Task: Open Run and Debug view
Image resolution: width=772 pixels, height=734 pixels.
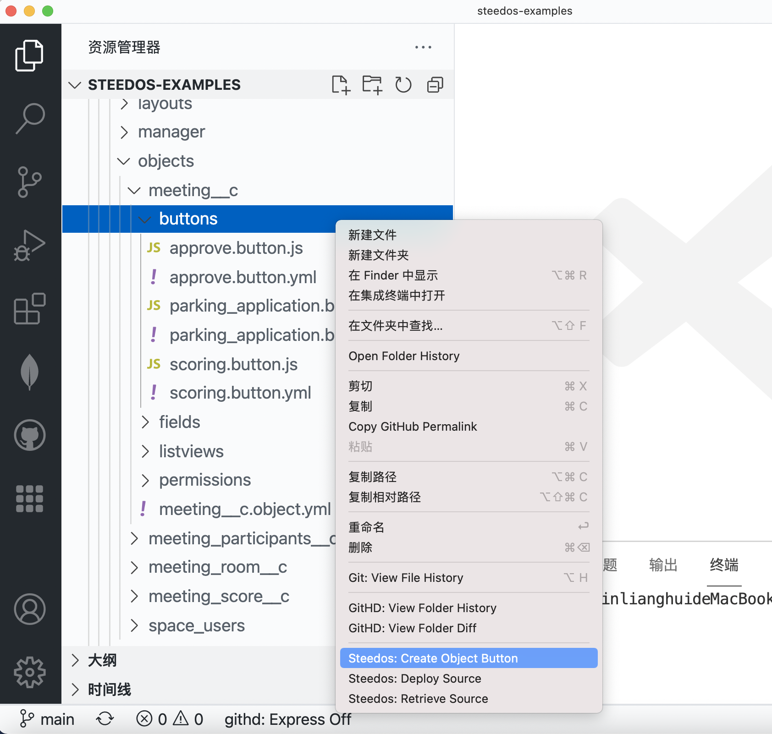Action: coord(30,245)
